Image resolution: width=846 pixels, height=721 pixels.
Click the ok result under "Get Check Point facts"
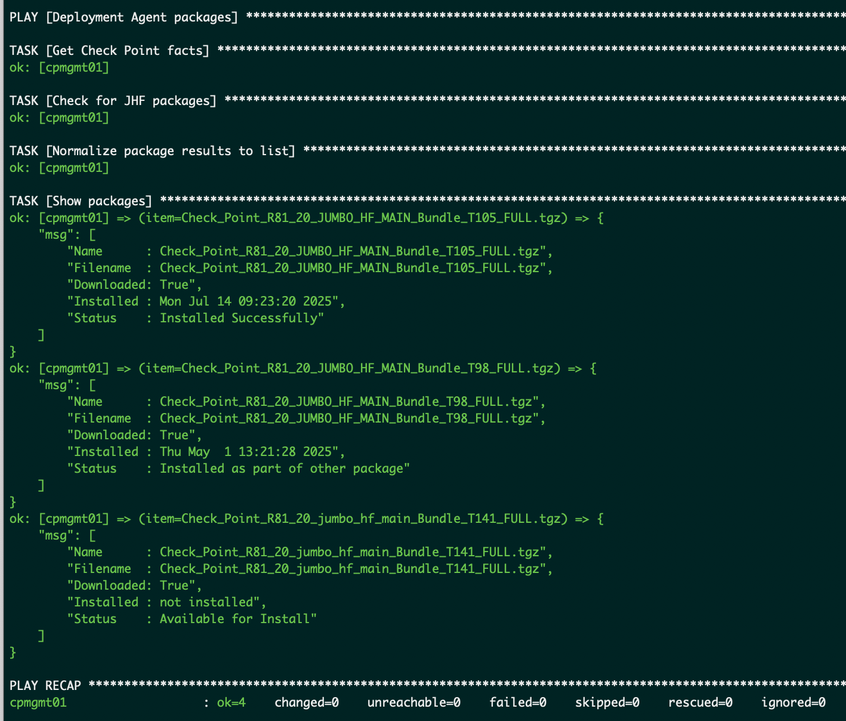(x=59, y=67)
